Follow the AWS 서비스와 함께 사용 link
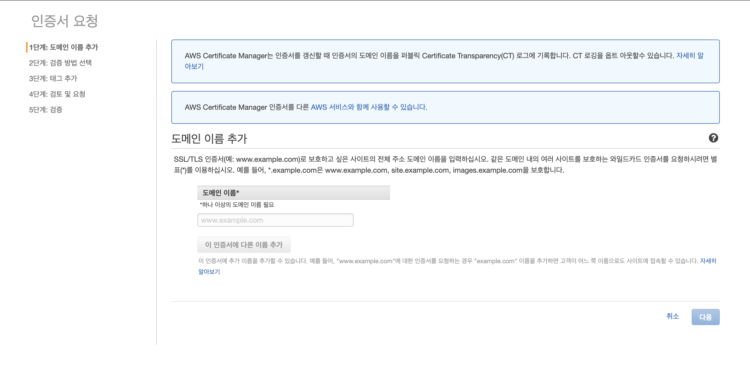Viewport: 750px width, 387px height. (368, 107)
